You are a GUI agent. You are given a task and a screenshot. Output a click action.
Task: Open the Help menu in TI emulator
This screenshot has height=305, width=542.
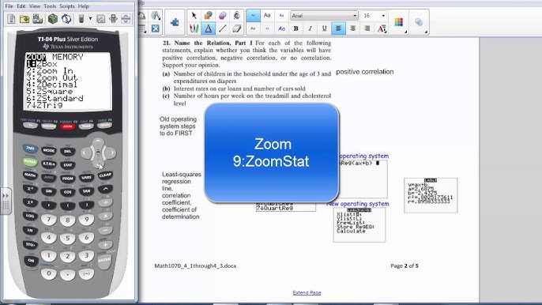pyautogui.click(x=83, y=6)
